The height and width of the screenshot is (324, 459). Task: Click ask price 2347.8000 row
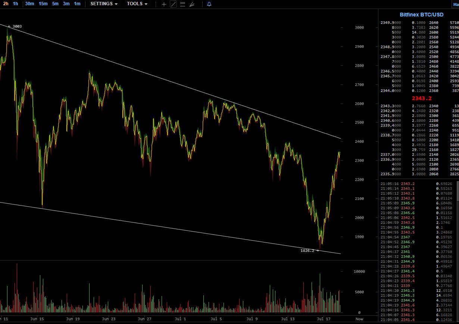(391, 57)
